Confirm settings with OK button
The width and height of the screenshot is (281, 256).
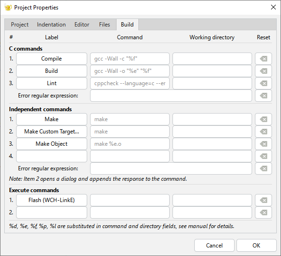pyautogui.click(x=256, y=246)
